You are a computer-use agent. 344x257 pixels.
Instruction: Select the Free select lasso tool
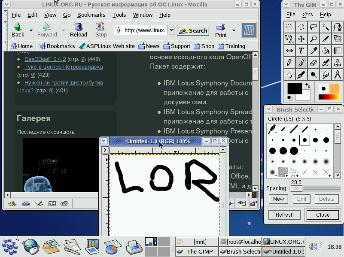pyautogui.click(x=313, y=27)
